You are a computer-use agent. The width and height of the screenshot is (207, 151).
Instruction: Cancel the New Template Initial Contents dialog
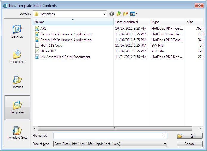click(x=189, y=144)
